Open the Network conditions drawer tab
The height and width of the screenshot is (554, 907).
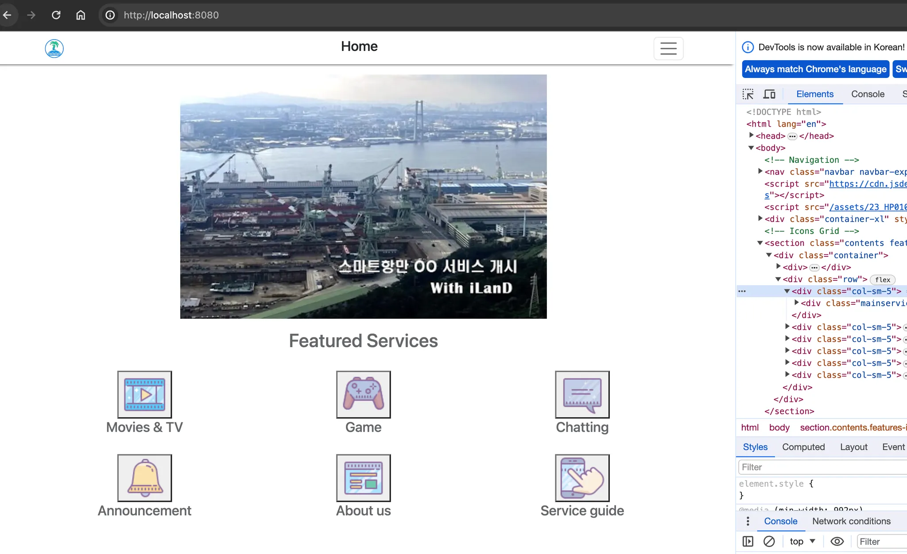pos(851,521)
